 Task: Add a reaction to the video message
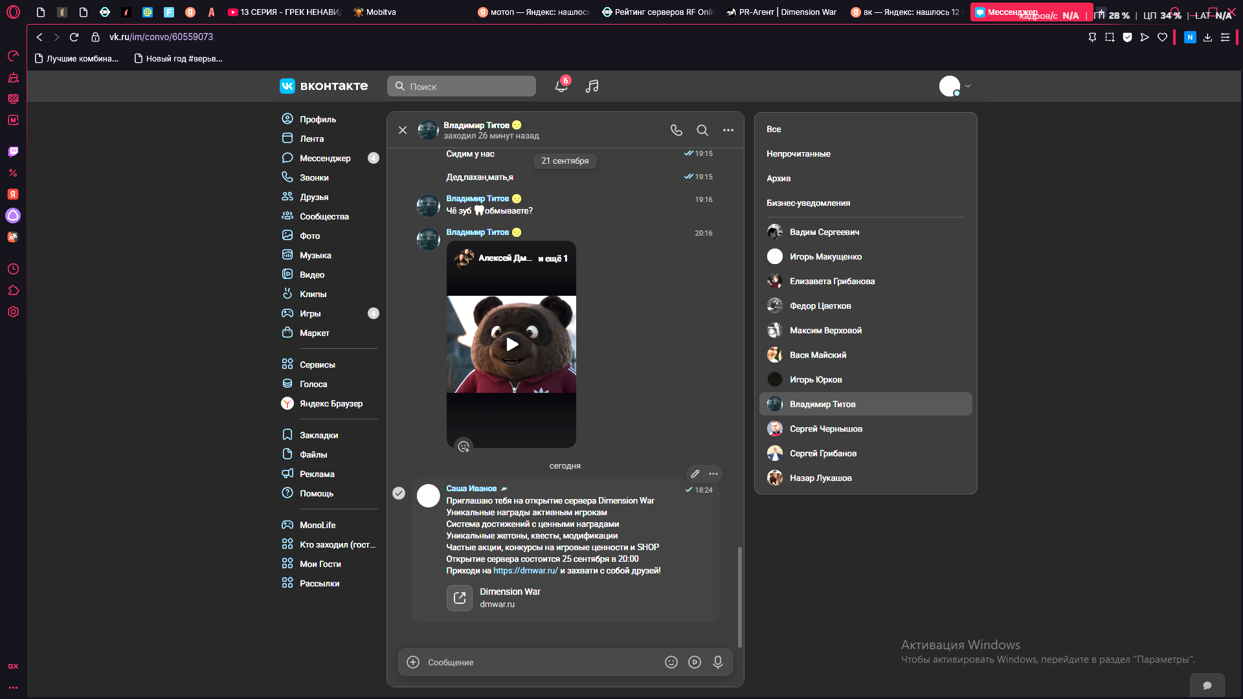click(464, 447)
